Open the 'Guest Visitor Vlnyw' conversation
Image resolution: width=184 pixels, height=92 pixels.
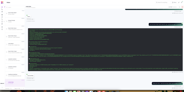tap(15, 37)
